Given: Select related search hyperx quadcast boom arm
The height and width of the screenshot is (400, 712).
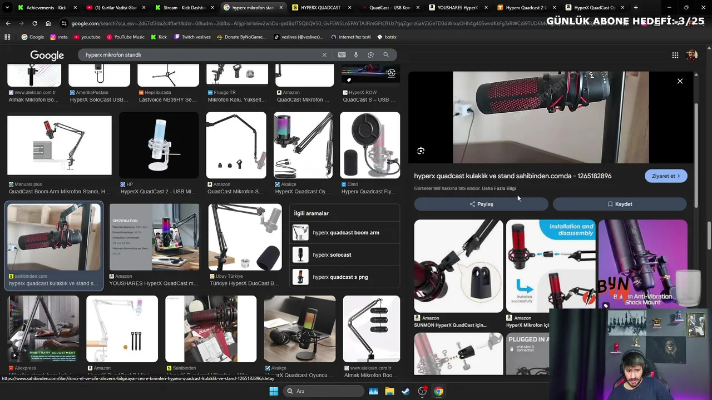Looking at the screenshot, I should pyautogui.click(x=345, y=232).
